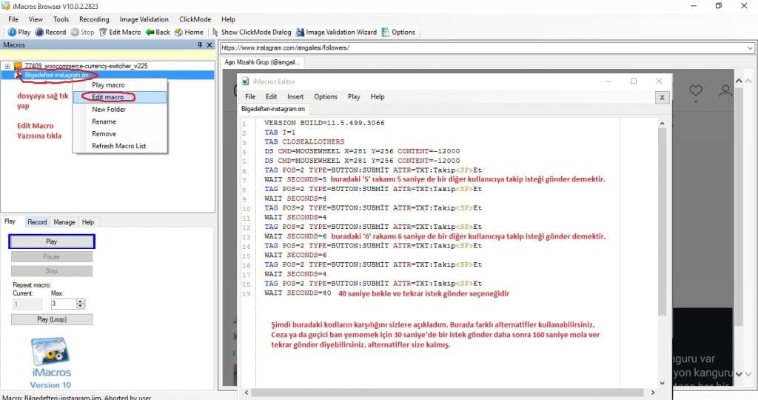Click the Home toolbar icon
Screen dimensions: 758x400
178,33
